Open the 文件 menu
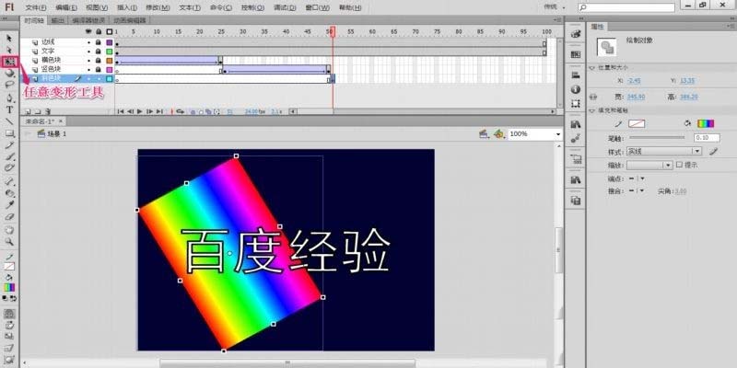The width and height of the screenshot is (737, 368). click(x=36, y=7)
